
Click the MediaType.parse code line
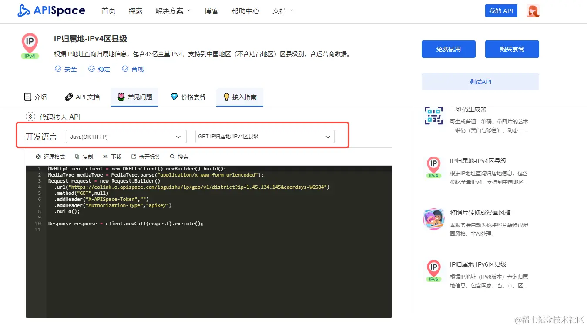pos(156,175)
